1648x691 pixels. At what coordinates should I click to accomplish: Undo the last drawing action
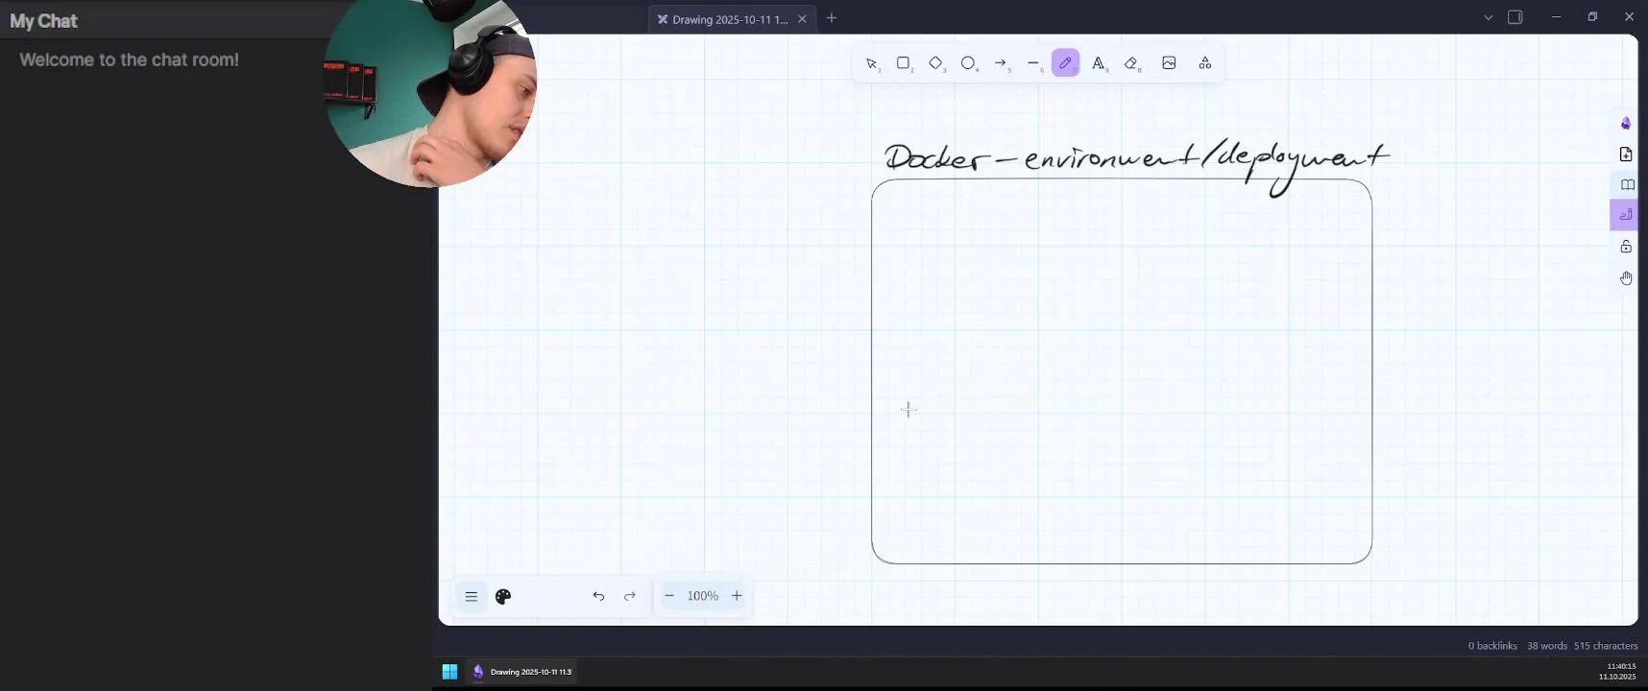click(x=598, y=596)
